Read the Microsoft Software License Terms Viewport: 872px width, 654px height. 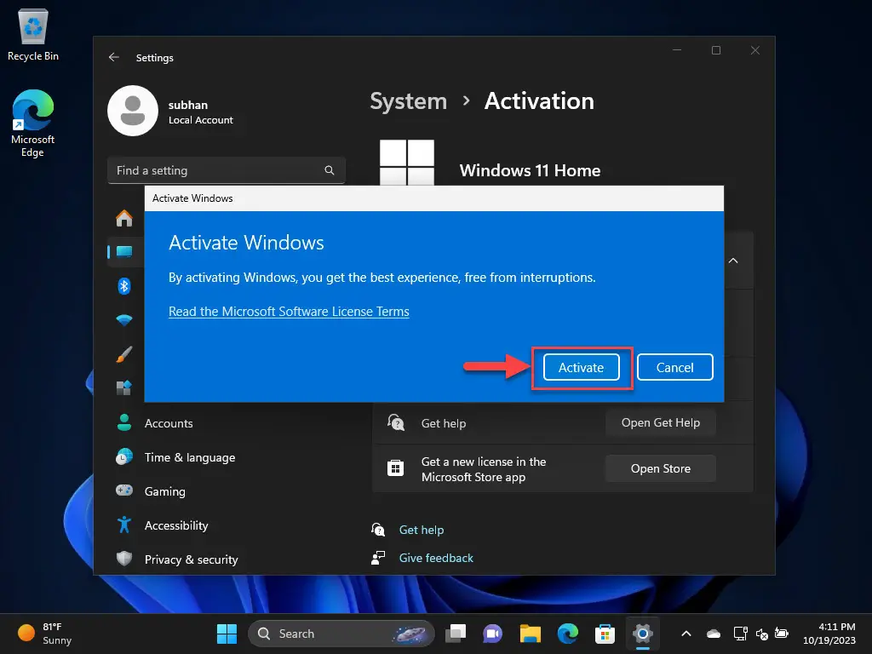click(289, 312)
